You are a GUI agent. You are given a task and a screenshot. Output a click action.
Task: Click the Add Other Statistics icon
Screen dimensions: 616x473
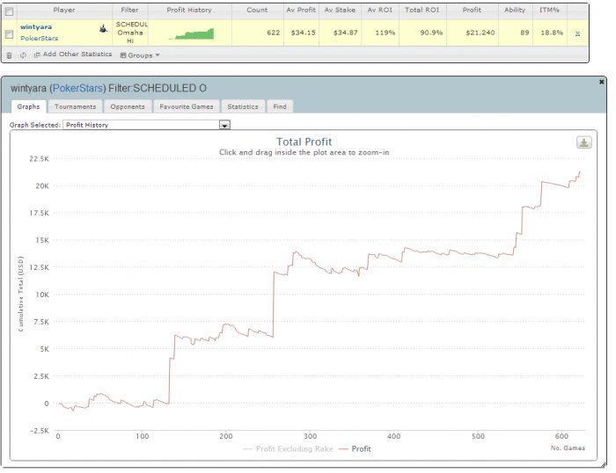coord(37,55)
